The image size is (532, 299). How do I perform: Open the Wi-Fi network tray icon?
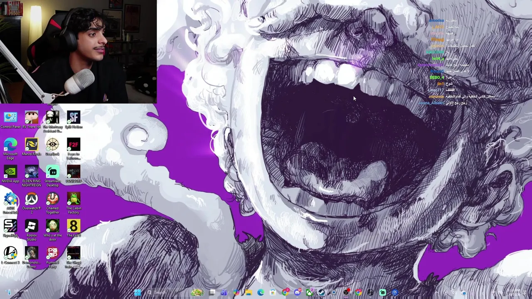click(x=493, y=292)
